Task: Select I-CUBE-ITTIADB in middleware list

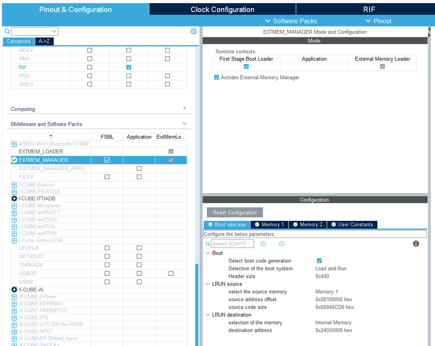Action: pyautogui.click(x=37, y=199)
